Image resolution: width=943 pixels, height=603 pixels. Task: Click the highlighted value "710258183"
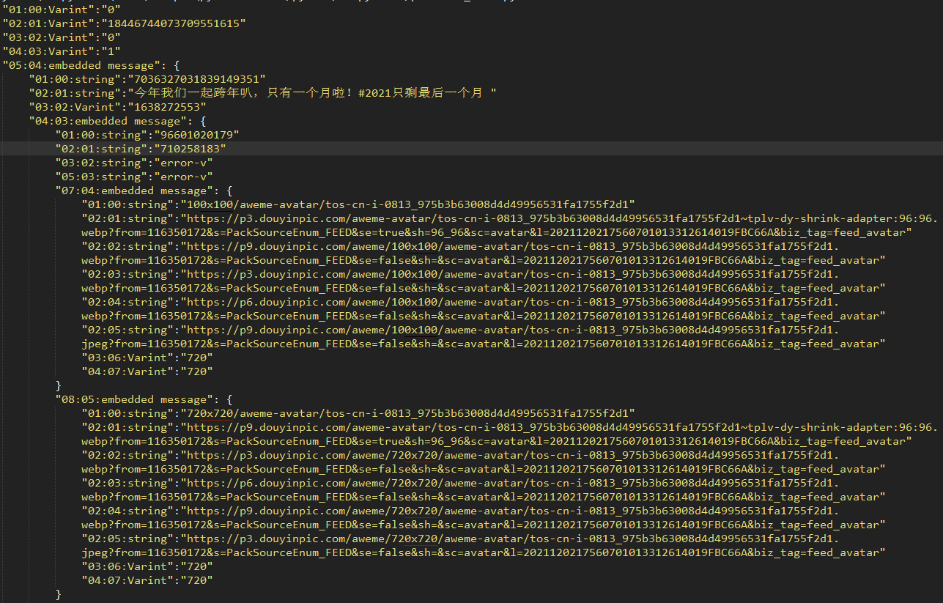[190, 149]
